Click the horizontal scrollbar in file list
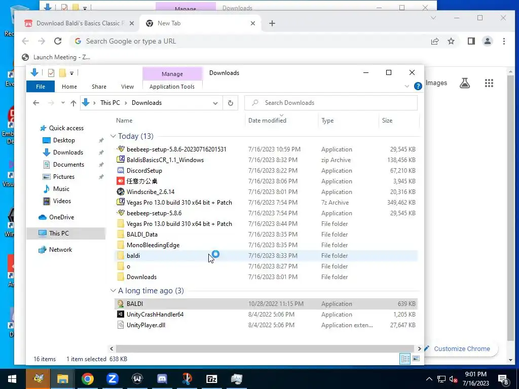The image size is (519, 389). click(265, 348)
